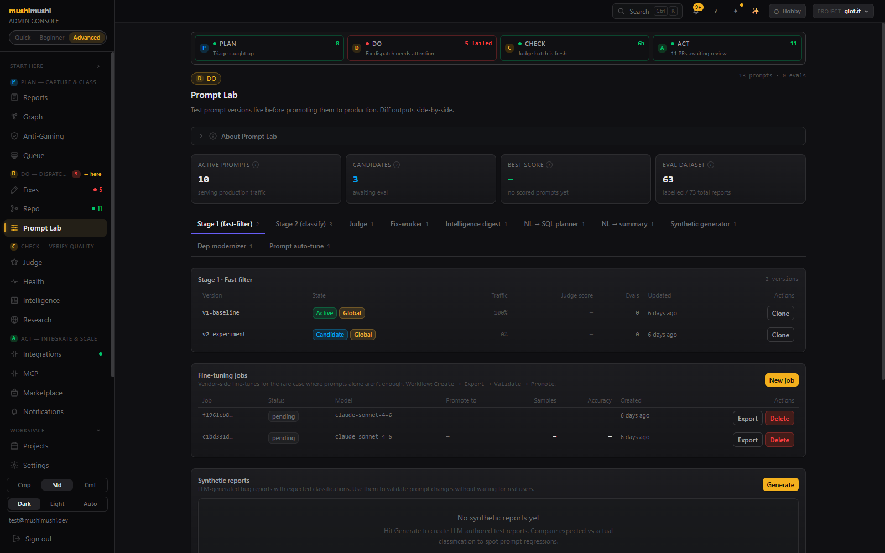This screenshot has width=885, height=553.
Task: Open the Hobby plan badge
Action: coord(787,11)
